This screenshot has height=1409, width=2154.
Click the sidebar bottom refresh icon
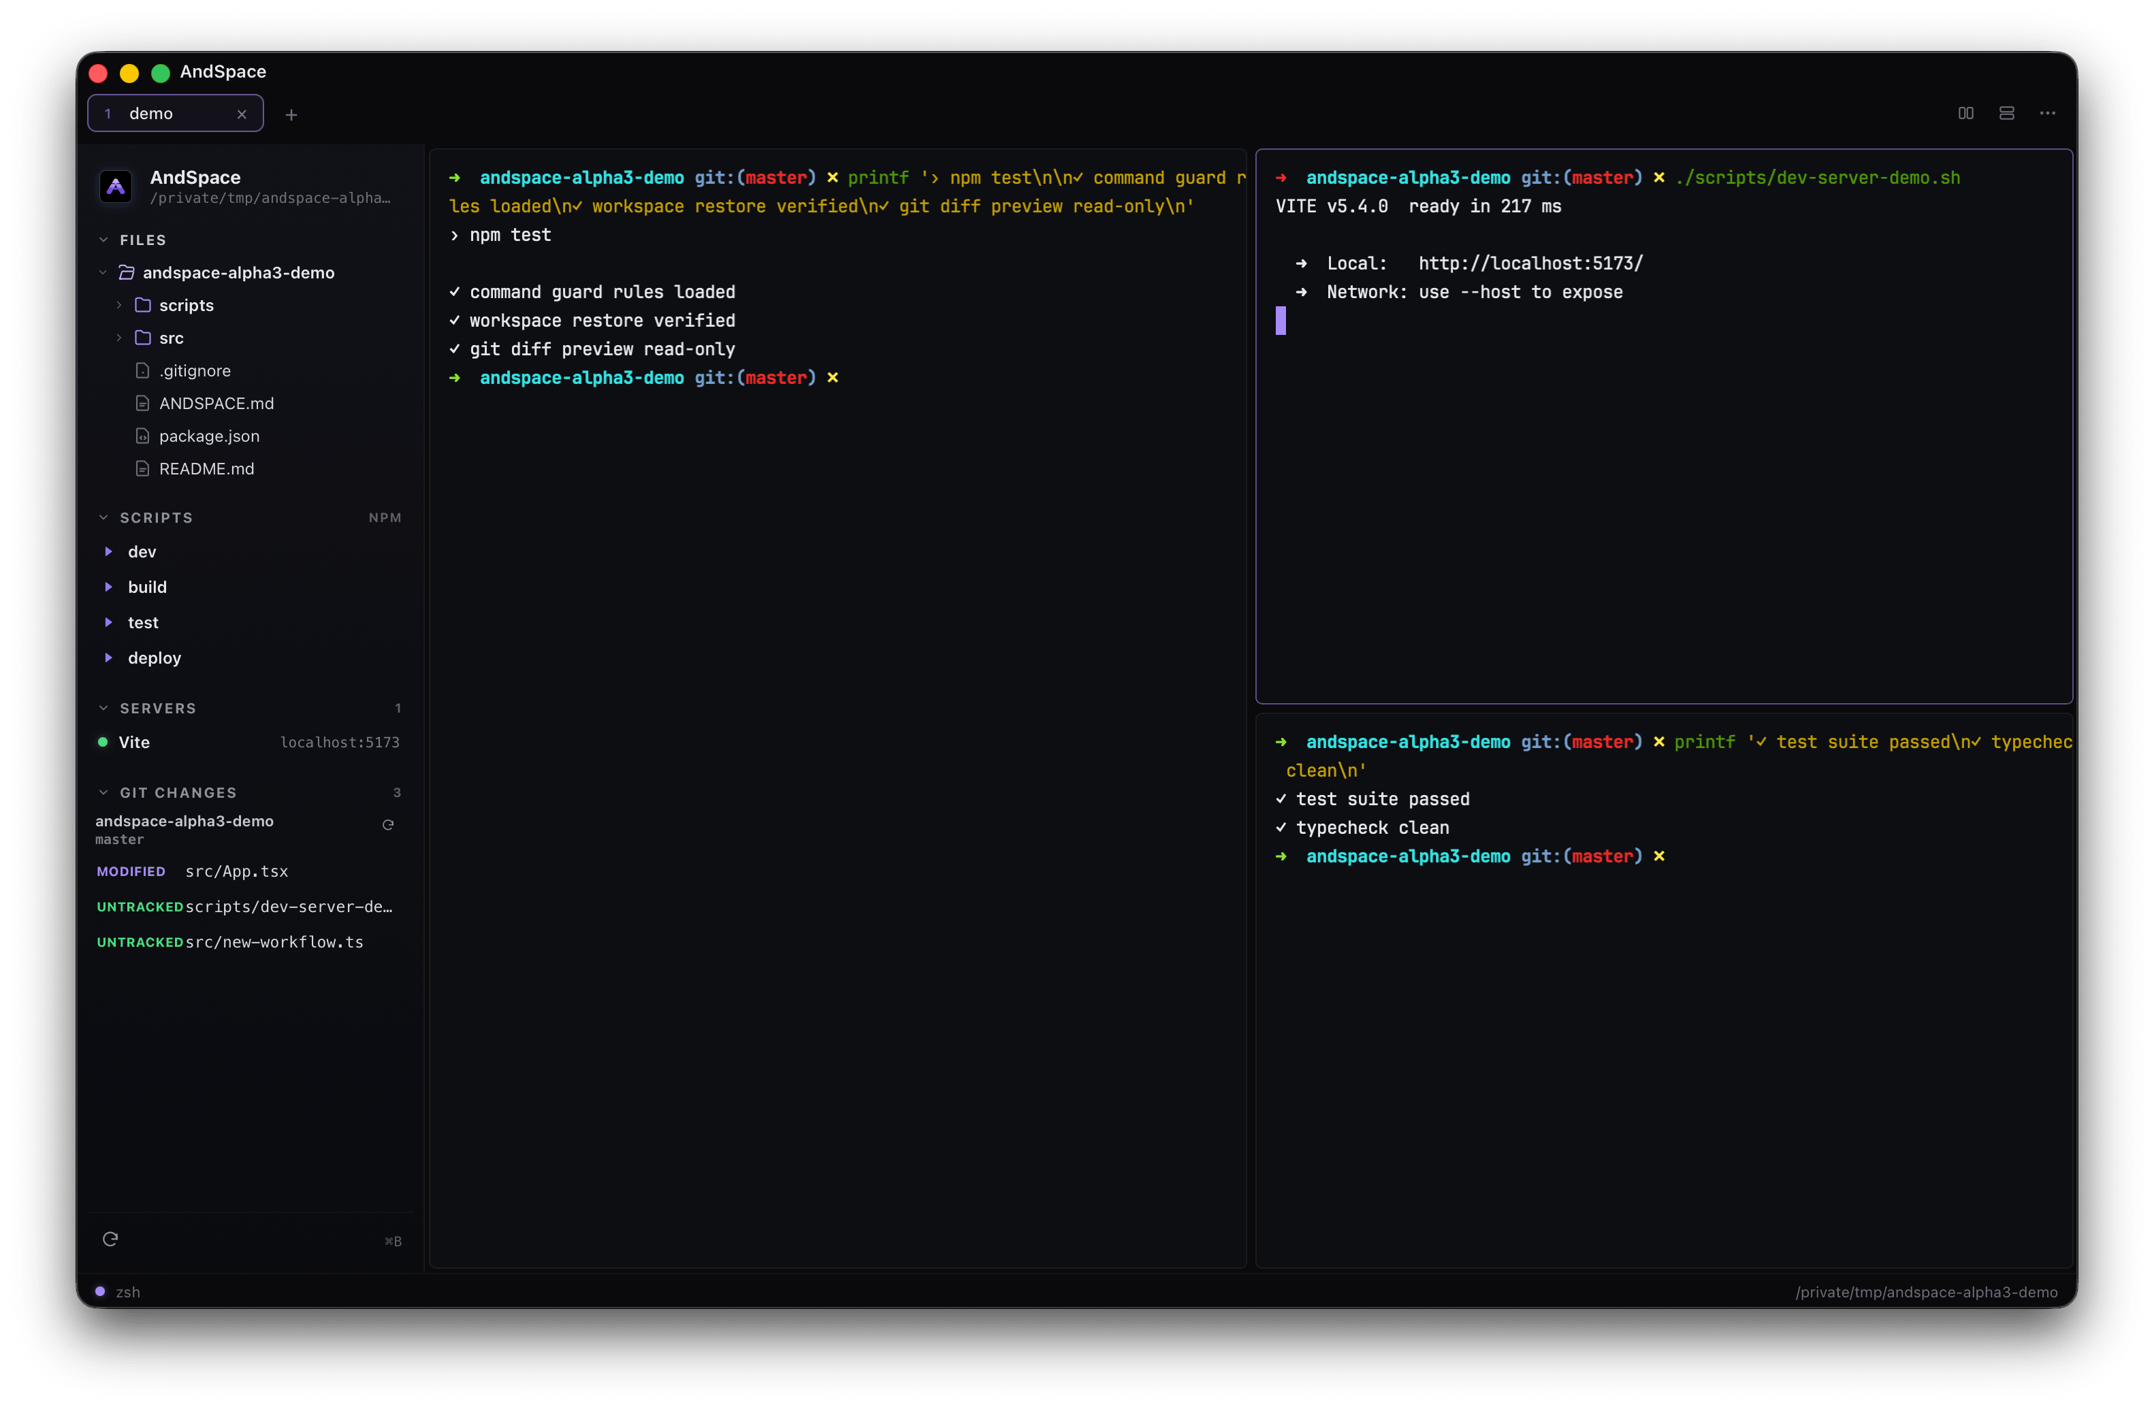[x=110, y=1239]
